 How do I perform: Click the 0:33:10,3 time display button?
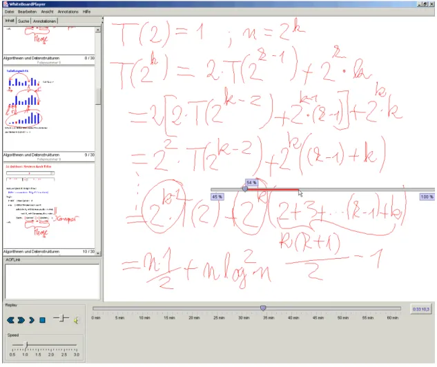[x=421, y=309]
